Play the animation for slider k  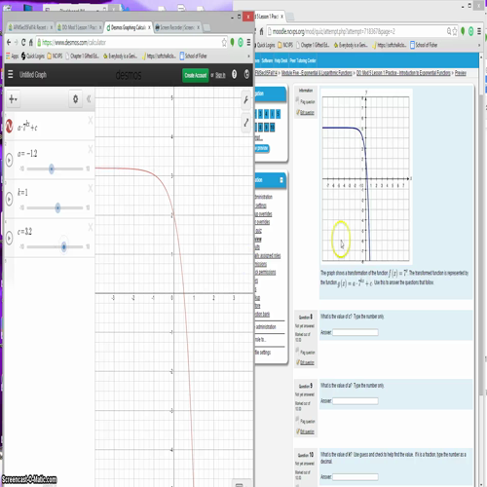[x=9, y=199]
